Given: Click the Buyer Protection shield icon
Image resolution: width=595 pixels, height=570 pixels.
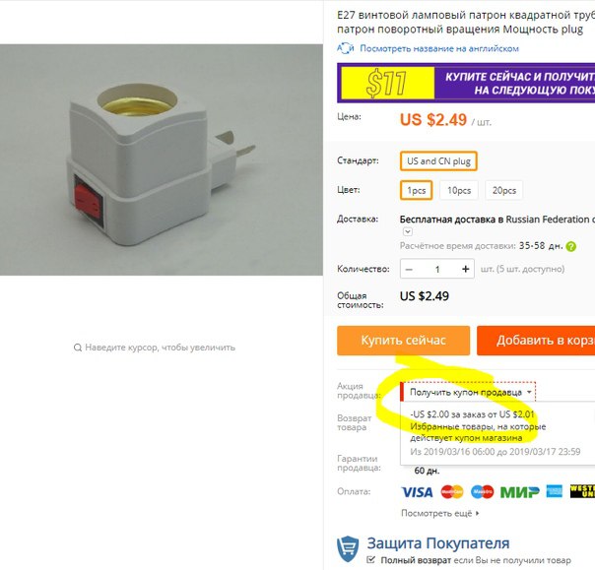Looking at the screenshot, I should (x=348, y=548).
